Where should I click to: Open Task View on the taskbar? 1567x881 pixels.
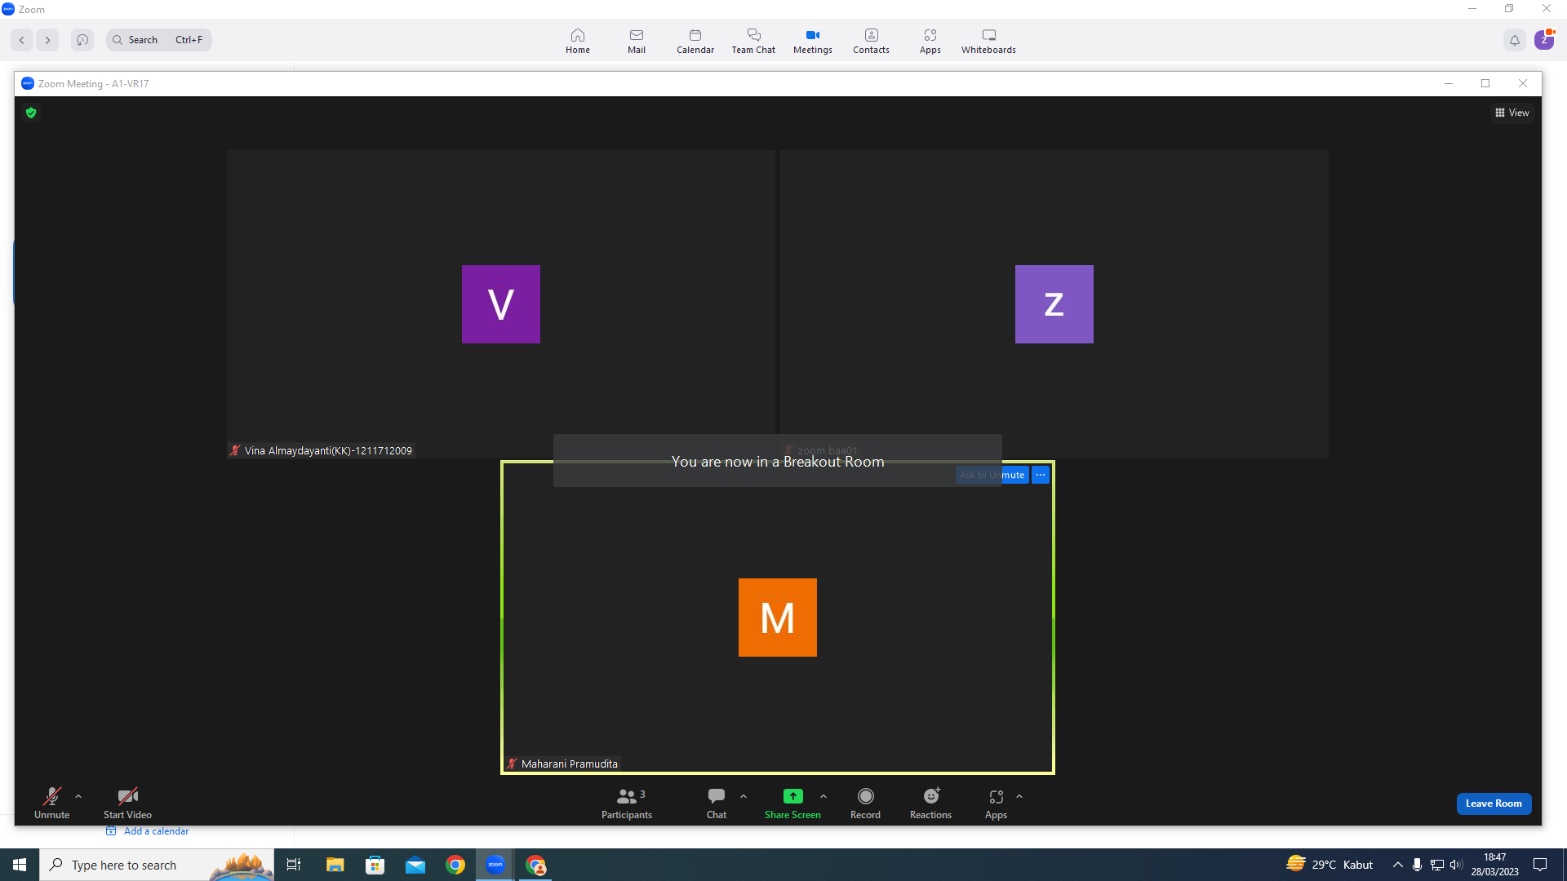[x=294, y=865]
